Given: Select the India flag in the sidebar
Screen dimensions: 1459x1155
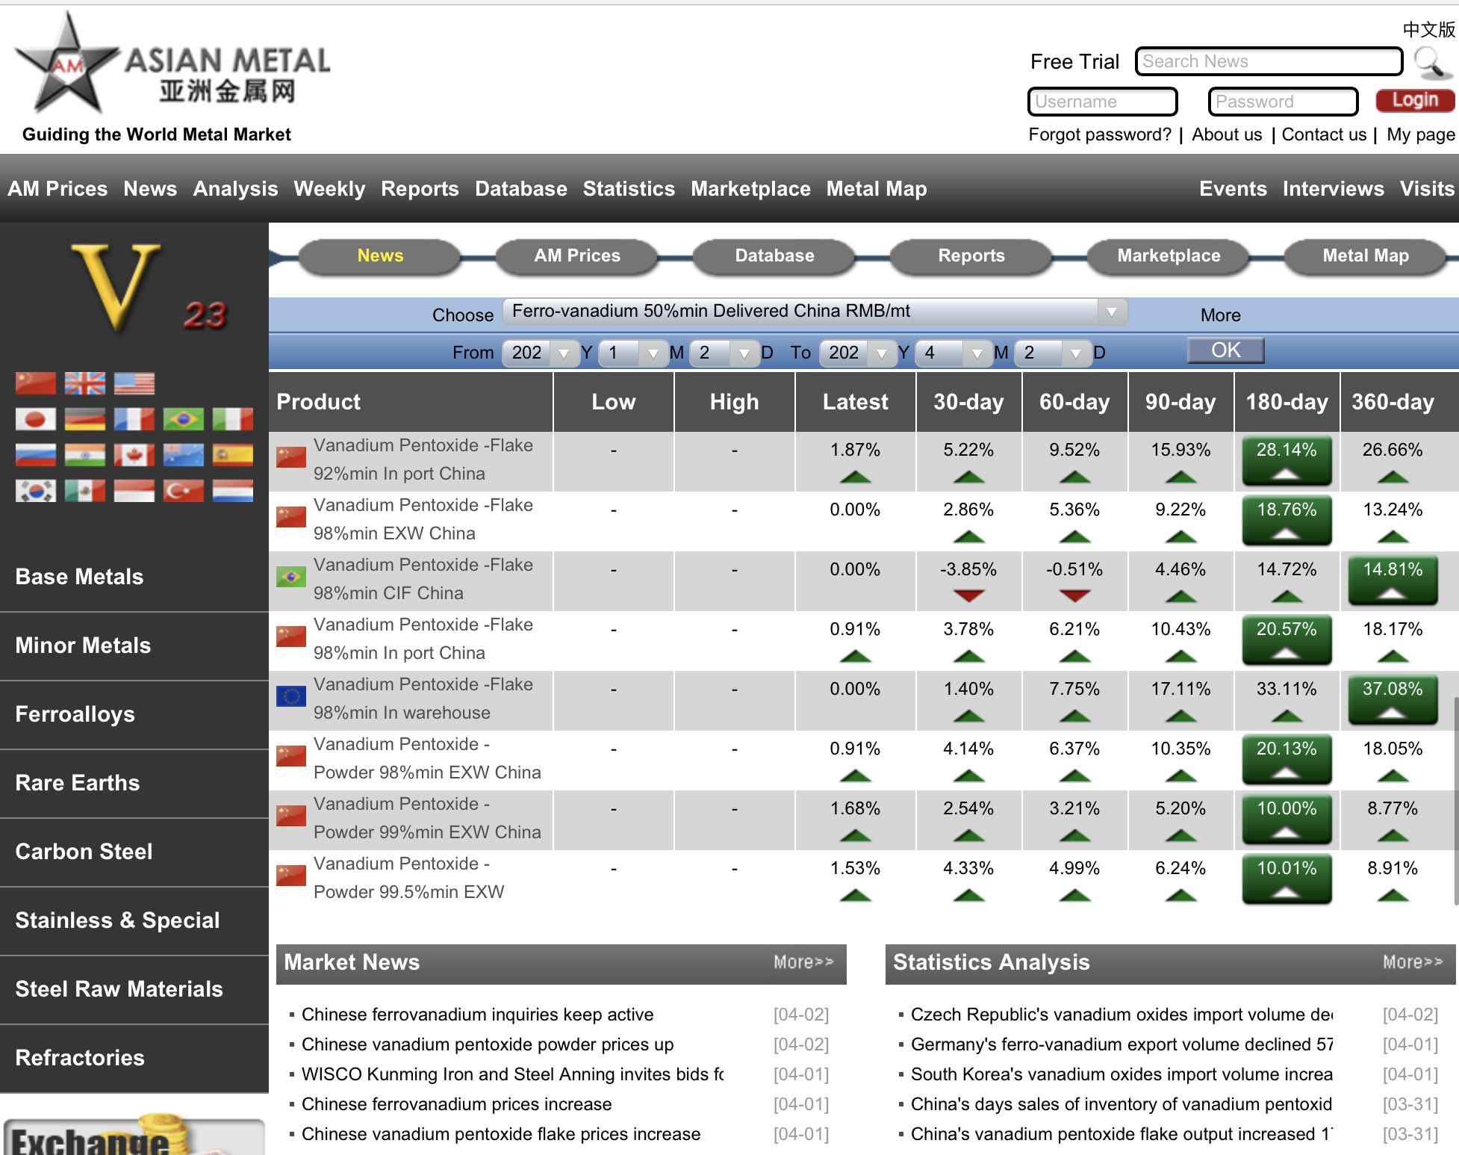Looking at the screenshot, I should pyautogui.click(x=85, y=455).
